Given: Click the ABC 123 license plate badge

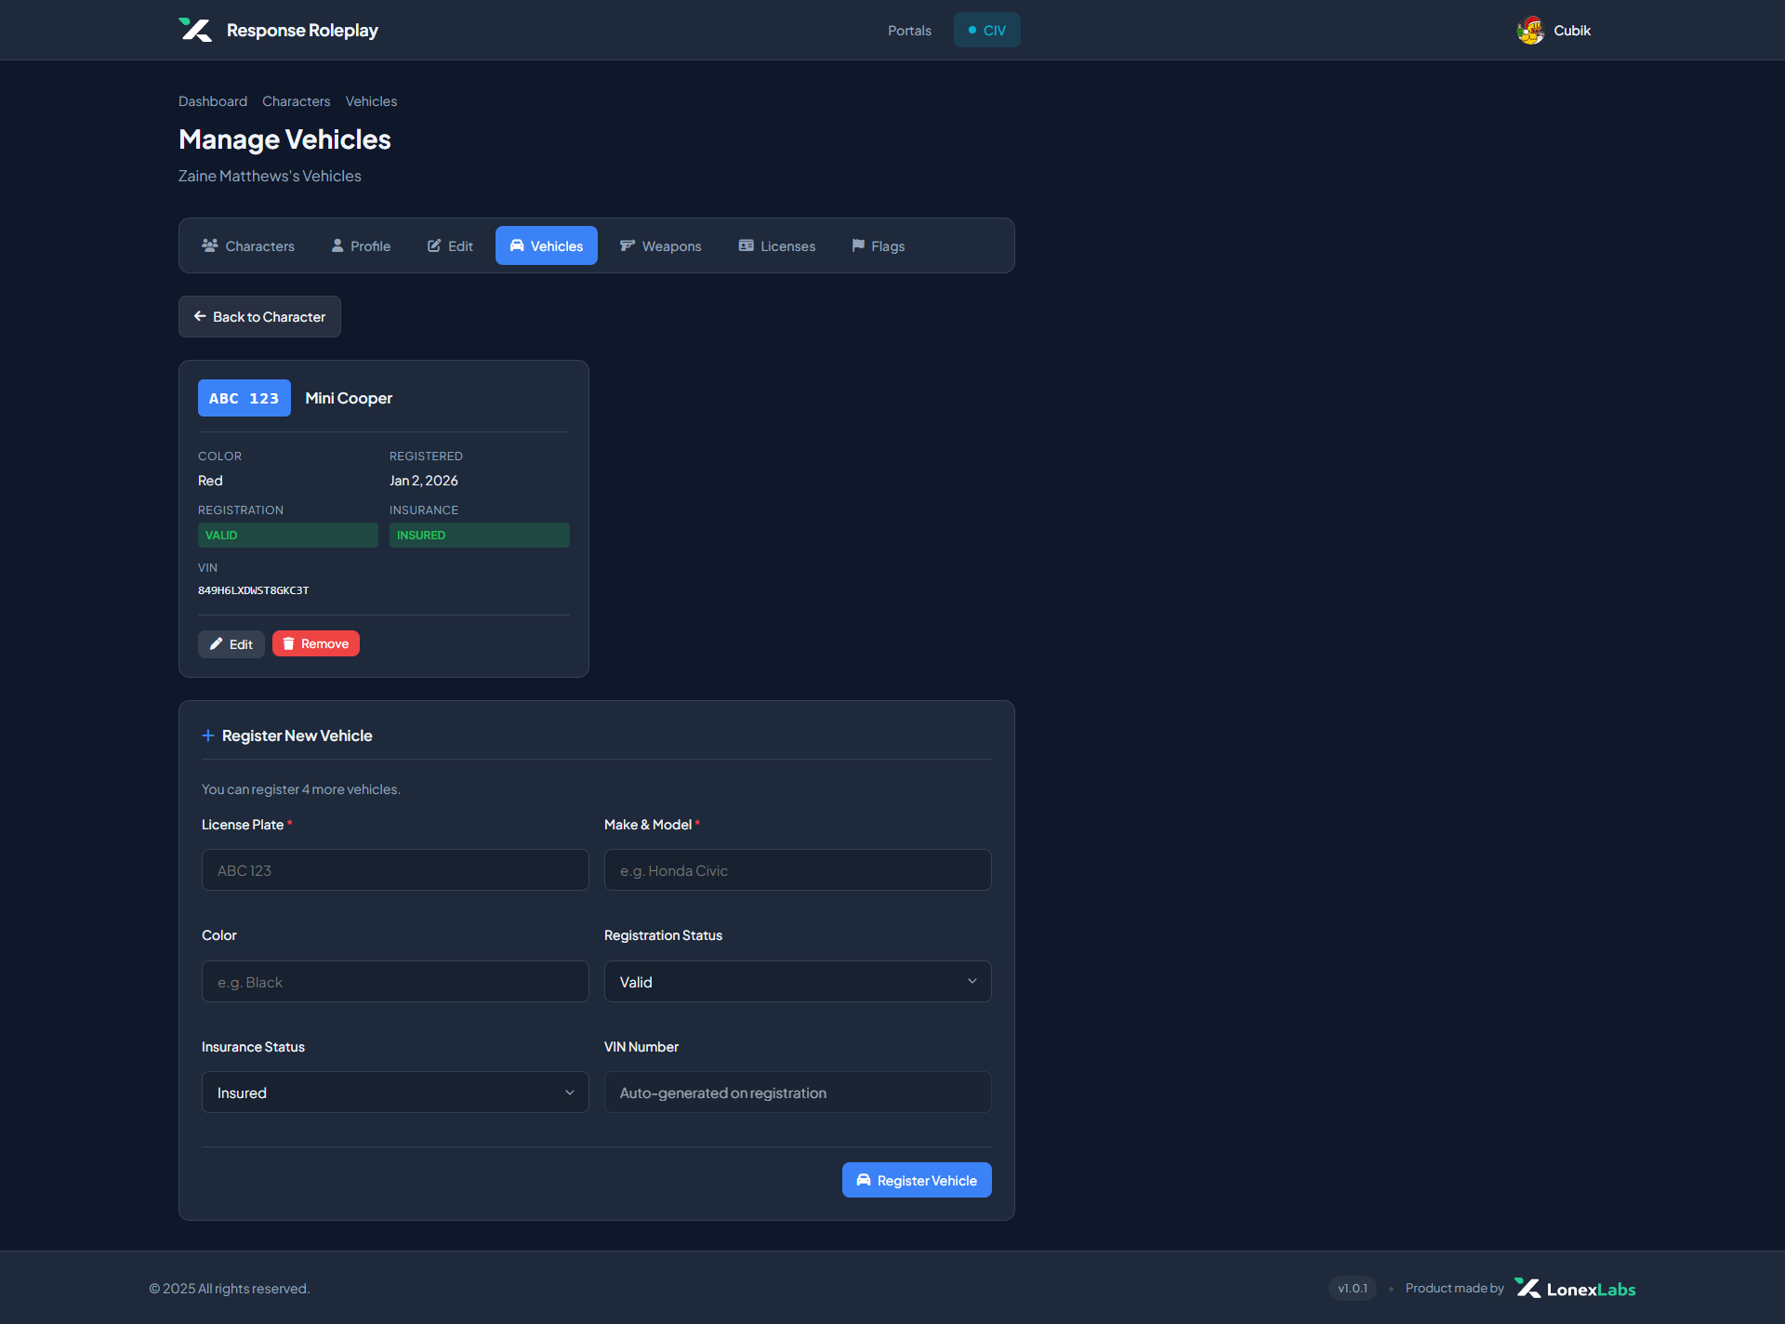Looking at the screenshot, I should tap(245, 398).
